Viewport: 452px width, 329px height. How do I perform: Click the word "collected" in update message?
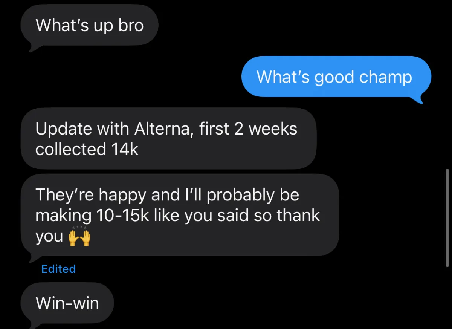[71, 149]
